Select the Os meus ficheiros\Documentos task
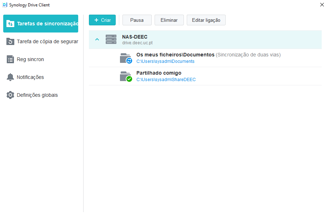Screen dimensions: 326x215 coord(175,55)
